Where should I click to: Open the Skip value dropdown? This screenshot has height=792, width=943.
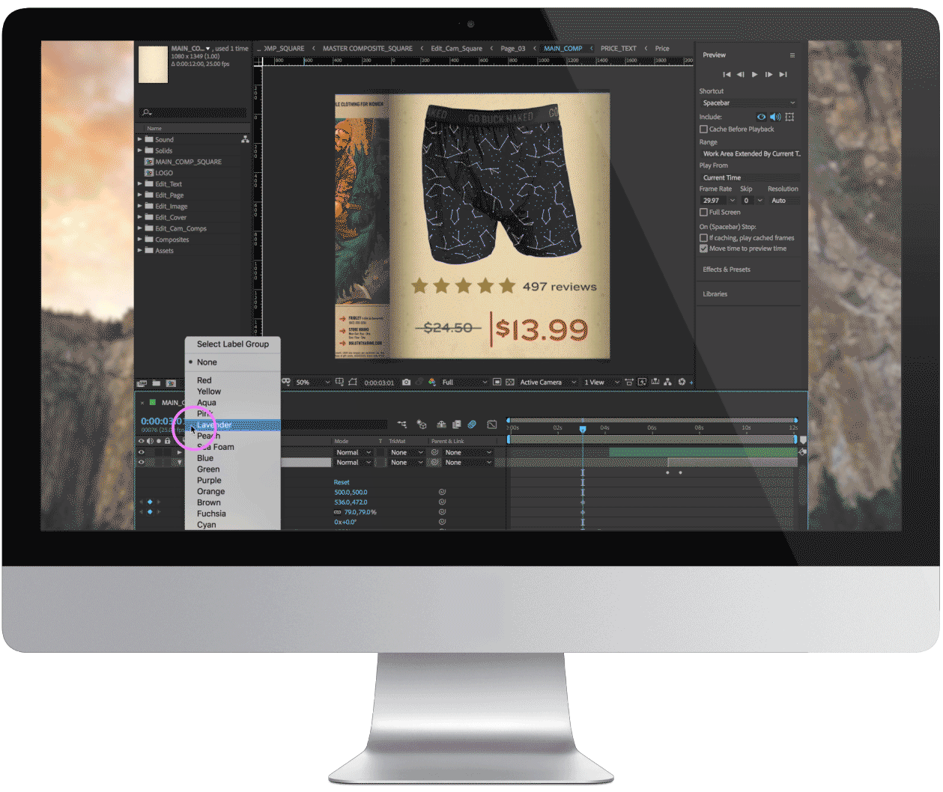click(x=752, y=201)
